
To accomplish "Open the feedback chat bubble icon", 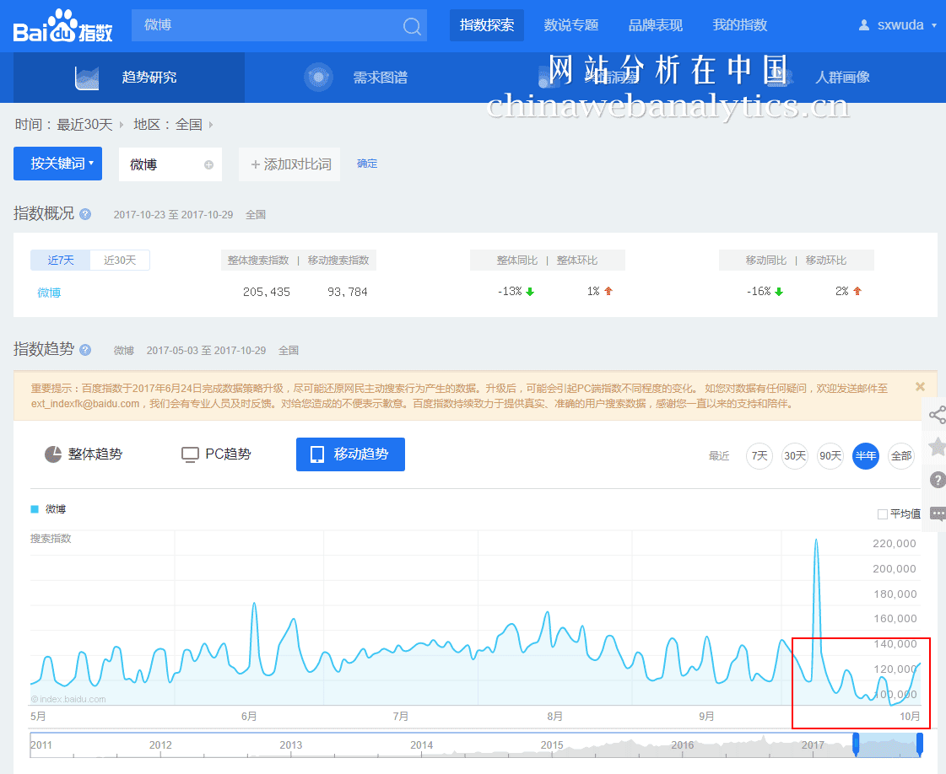I will (936, 513).
